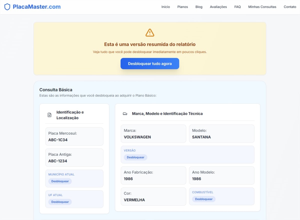Unlock the Versão field

(135, 157)
